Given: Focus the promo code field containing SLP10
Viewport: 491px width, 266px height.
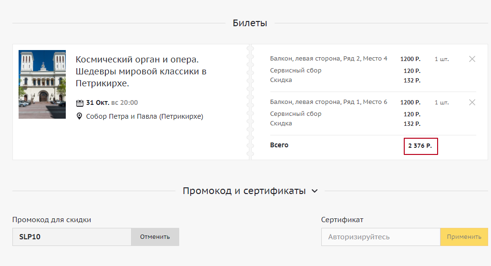Looking at the screenshot, I should click(x=72, y=237).
